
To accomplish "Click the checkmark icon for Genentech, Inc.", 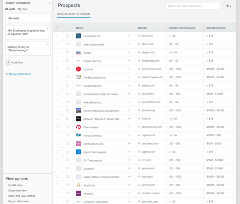I will click(x=129, y=35).
